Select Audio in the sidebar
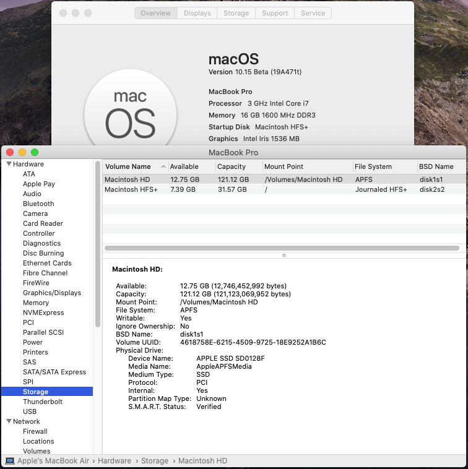 point(32,194)
